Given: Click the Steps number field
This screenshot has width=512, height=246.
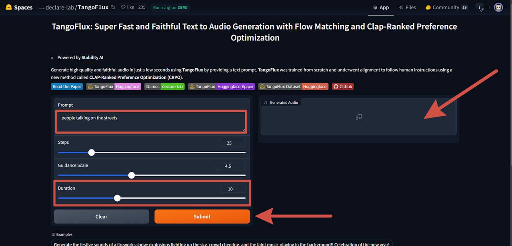Looking at the screenshot, I should tap(232, 143).
